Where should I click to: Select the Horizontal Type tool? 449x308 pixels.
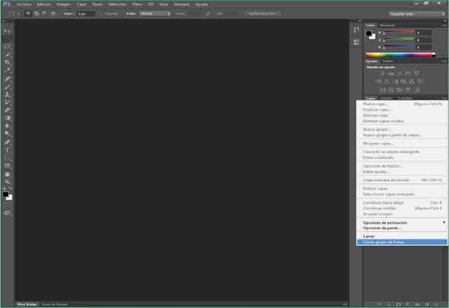click(7, 150)
